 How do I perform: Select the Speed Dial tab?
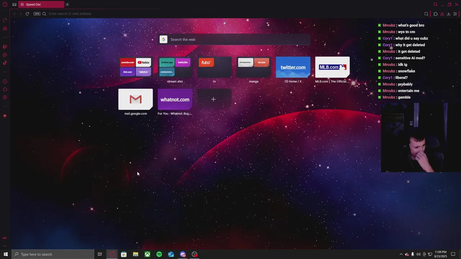coord(41,4)
